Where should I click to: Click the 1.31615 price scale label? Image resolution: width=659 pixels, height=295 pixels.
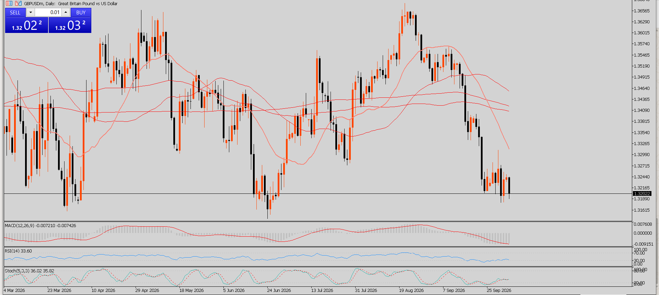point(641,210)
